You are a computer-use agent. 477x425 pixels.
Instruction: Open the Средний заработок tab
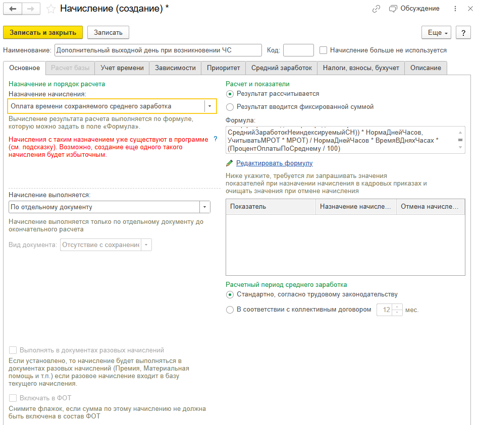281,68
